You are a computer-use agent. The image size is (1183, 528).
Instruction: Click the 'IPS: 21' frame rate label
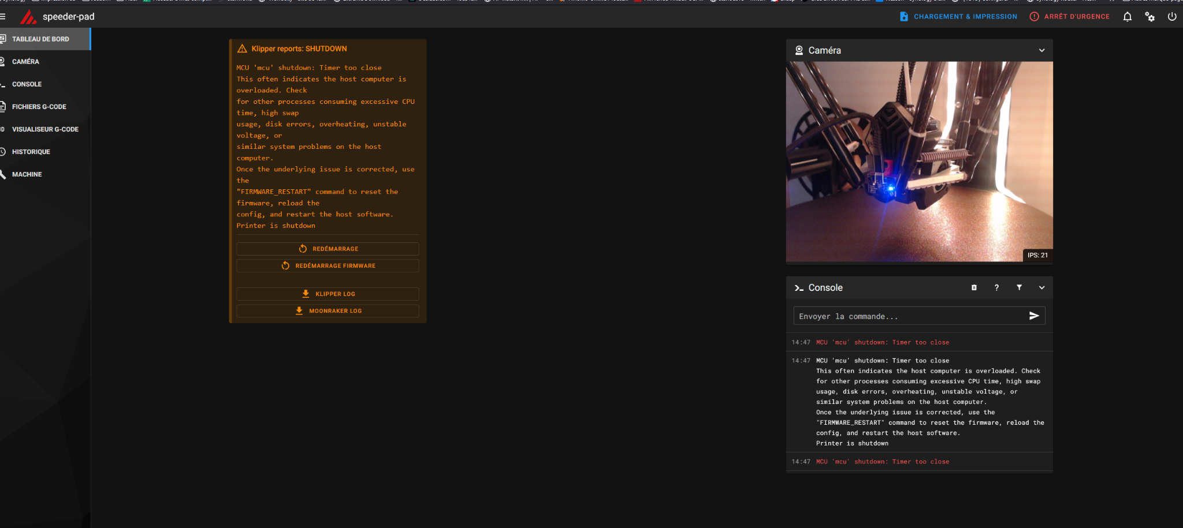1037,255
